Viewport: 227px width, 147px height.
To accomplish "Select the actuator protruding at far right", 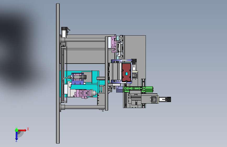I will point(165,100).
